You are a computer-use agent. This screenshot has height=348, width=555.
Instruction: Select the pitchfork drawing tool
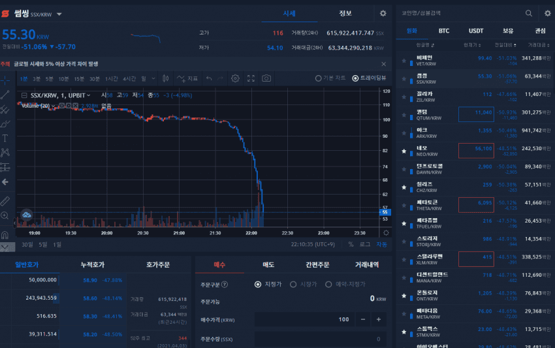pyautogui.click(x=5, y=110)
